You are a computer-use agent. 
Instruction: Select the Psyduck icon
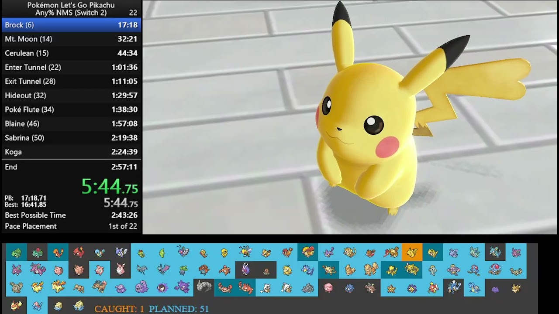[287, 270]
